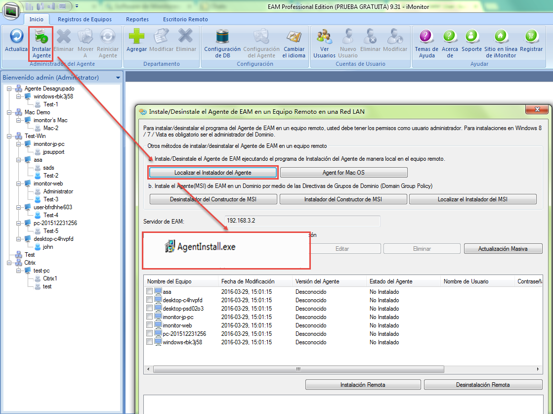Click Instalador del Constructor de MSI
The image size is (553, 414).
click(x=343, y=199)
